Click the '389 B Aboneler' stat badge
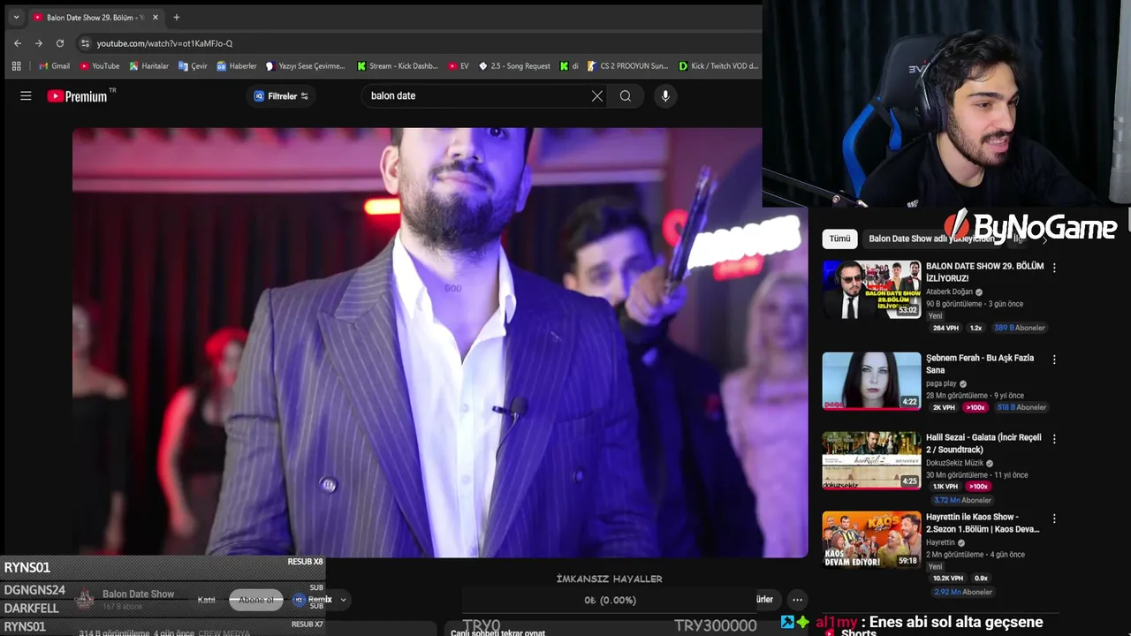The width and height of the screenshot is (1131, 636). 1019,328
